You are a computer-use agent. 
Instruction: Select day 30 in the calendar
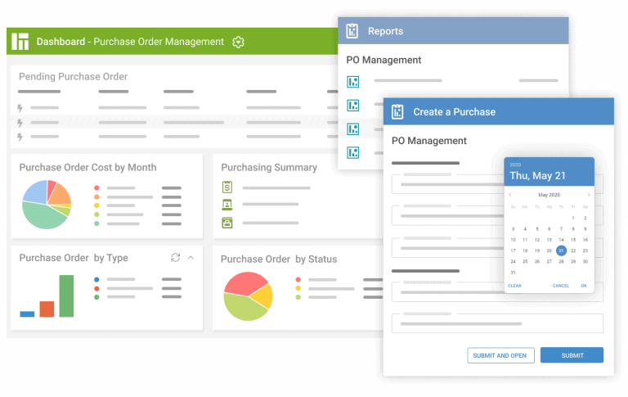(x=585, y=261)
